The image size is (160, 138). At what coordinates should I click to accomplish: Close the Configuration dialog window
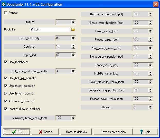point(155,4)
